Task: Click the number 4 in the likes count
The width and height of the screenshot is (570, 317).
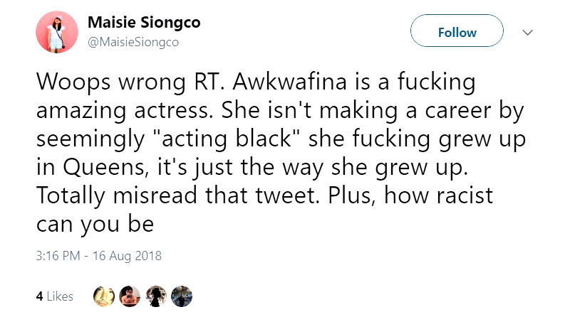Action: [x=39, y=296]
